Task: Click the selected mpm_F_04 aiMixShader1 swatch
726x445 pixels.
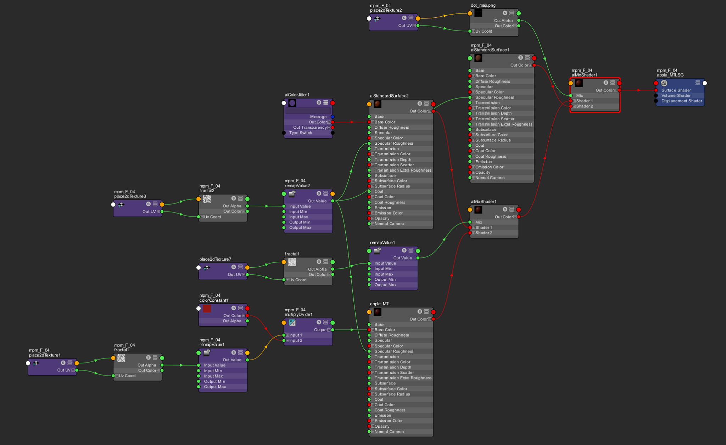Action: (x=579, y=83)
